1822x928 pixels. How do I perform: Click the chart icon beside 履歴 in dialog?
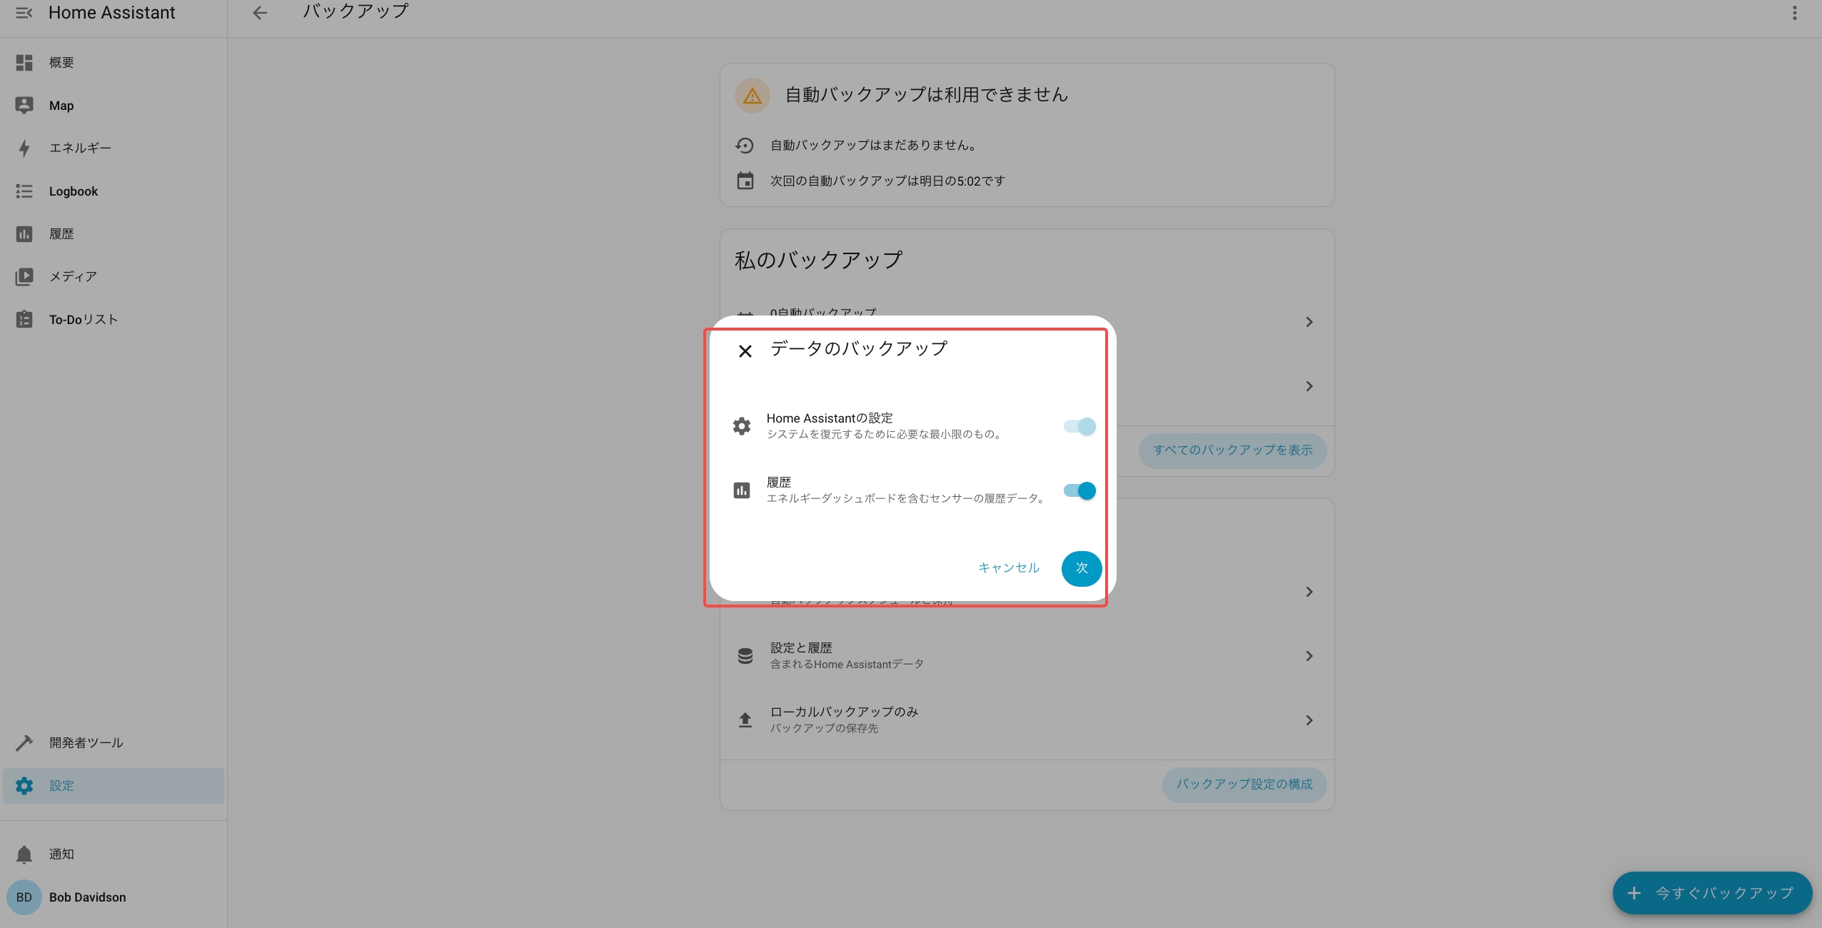[742, 490]
